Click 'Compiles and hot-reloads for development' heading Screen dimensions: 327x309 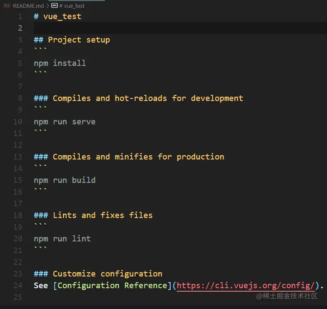(148, 98)
